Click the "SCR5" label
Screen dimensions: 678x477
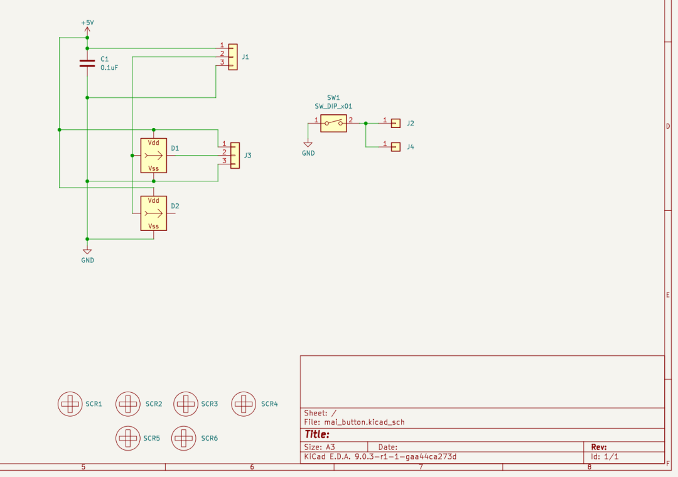click(151, 438)
